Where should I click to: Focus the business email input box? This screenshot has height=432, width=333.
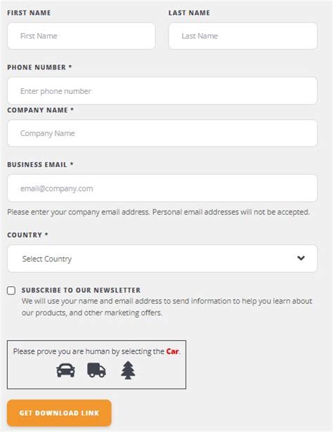(x=162, y=188)
